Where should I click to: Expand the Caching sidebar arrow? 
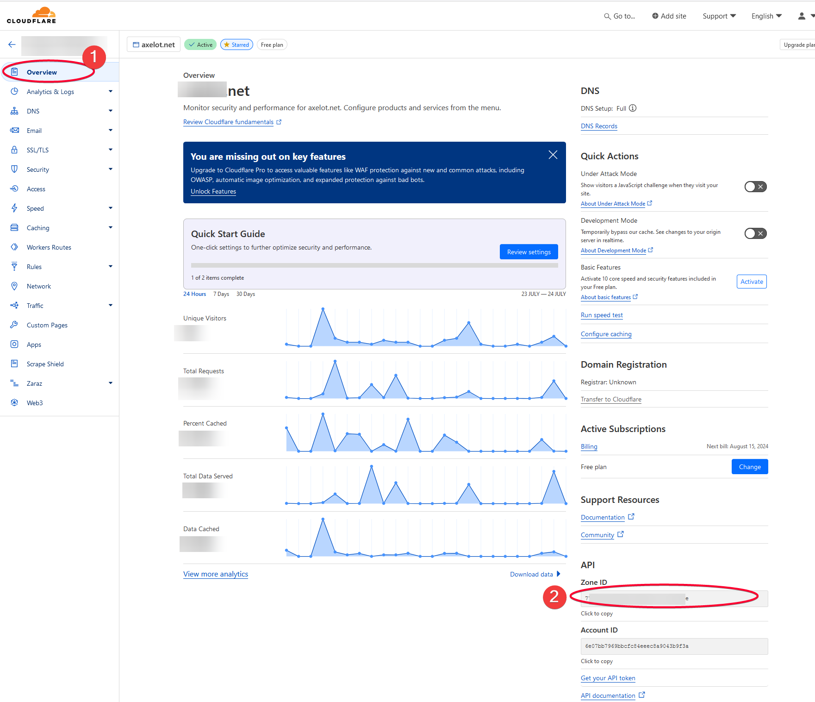point(111,227)
